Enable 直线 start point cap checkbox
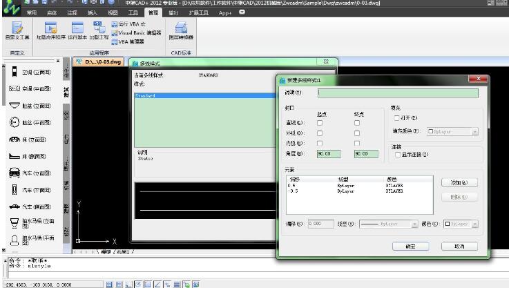The image size is (509, 288). [319, 123]
